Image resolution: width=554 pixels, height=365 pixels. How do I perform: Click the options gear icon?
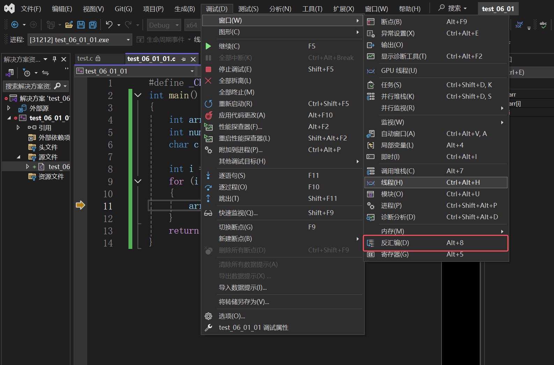click(208, 316)
